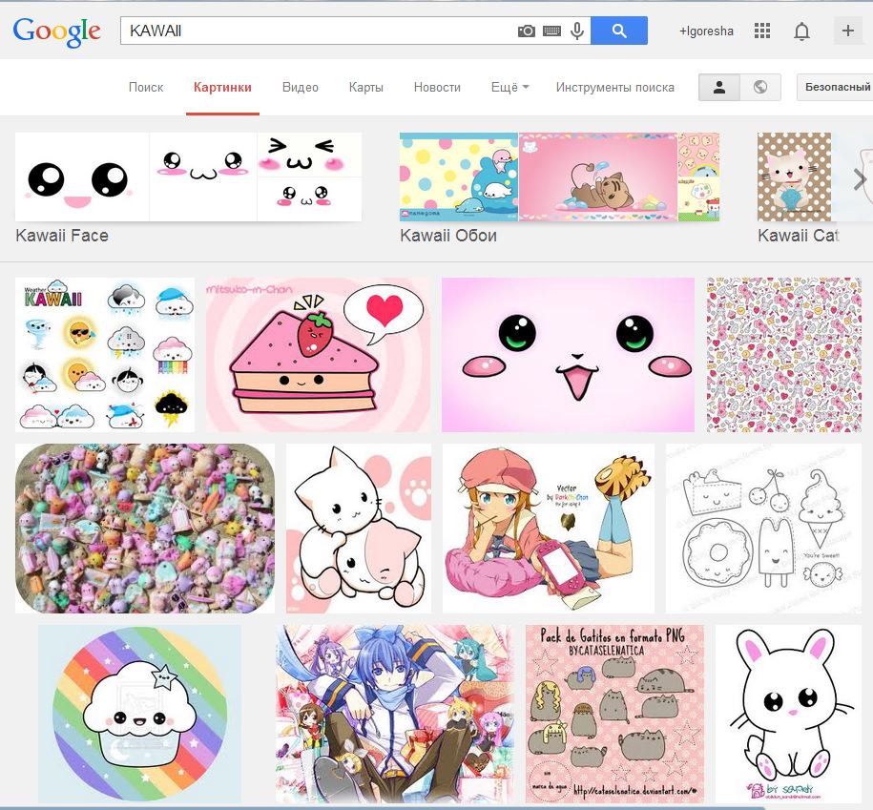Open the Kawaii Обои category label
Viewport: 873px width, 810px height.
tap(448, 236)
